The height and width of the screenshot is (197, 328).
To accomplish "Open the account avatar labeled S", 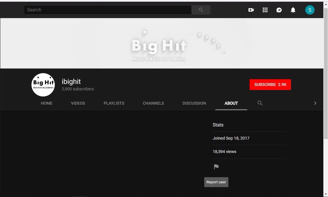I will tap(310, 10).
